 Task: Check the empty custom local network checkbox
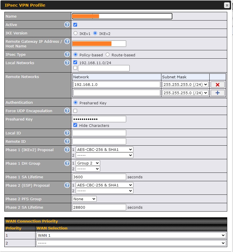tap(75, 68)
